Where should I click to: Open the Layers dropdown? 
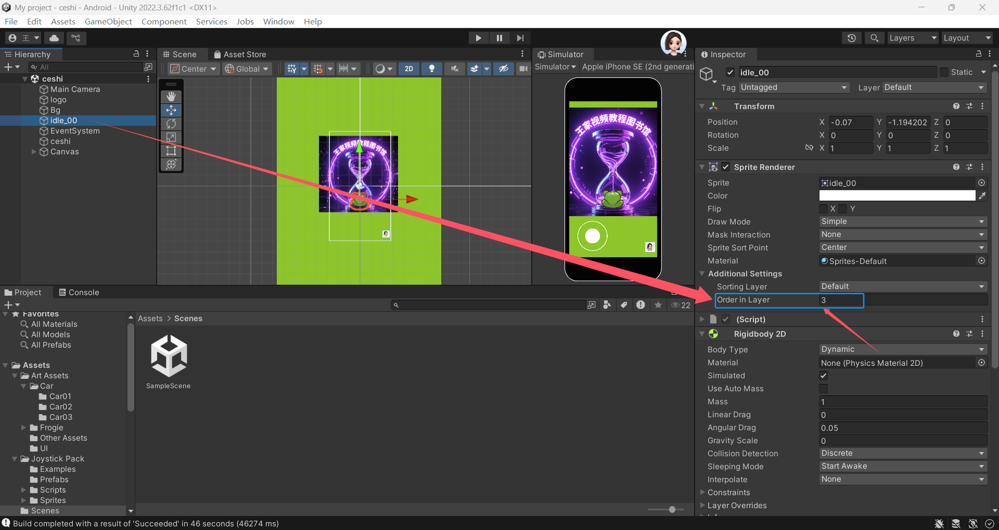coord(913,38)
